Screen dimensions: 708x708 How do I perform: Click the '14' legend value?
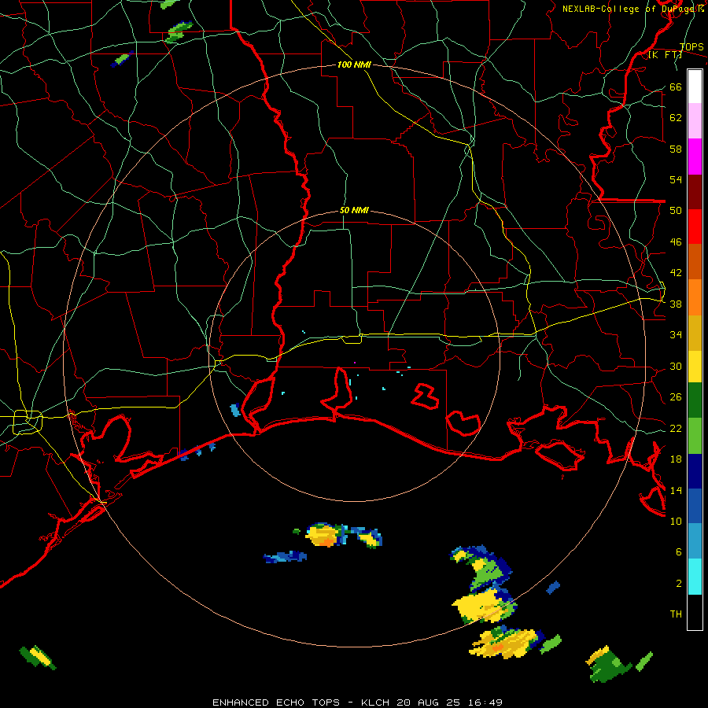(x=676, y=490)
